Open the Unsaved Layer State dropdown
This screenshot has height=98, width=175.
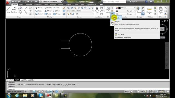[x=80, y=11]
